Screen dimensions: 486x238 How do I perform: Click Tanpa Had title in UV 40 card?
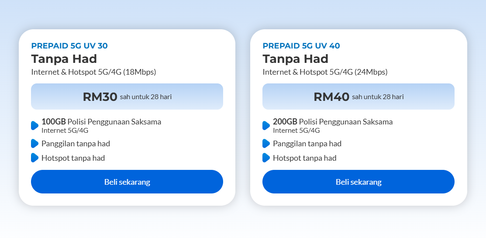pos(296,59)
